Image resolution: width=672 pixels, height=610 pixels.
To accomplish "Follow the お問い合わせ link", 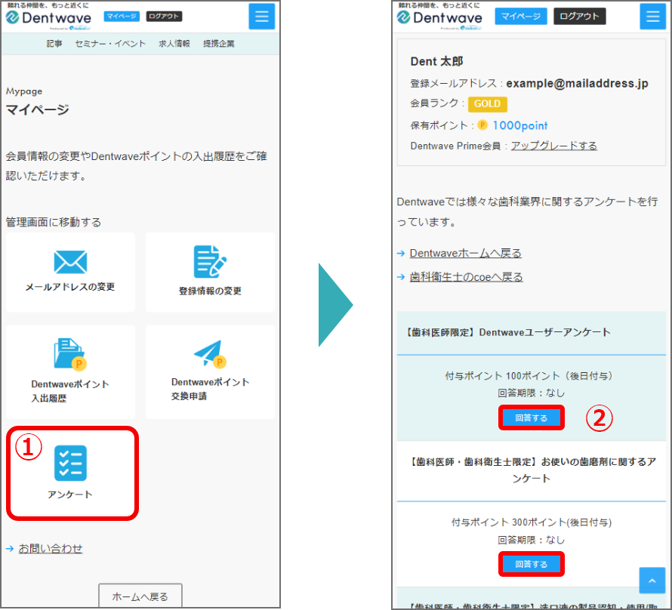I will coord(51,549).
